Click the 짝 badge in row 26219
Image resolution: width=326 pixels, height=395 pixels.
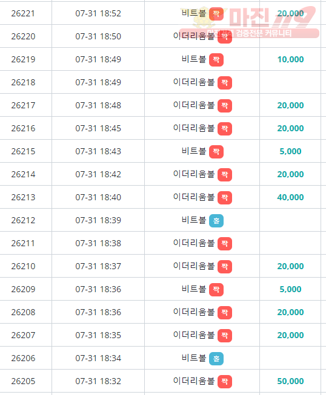click(216, 60)
